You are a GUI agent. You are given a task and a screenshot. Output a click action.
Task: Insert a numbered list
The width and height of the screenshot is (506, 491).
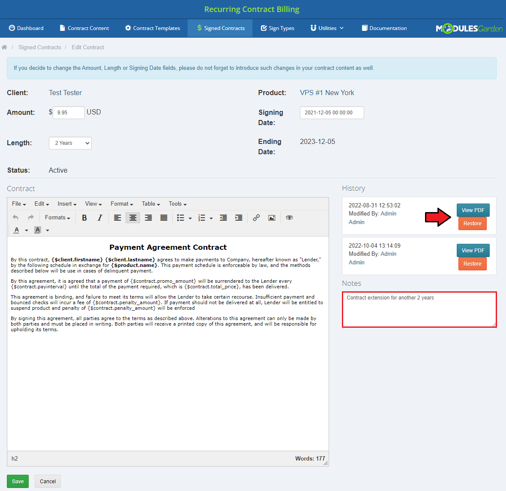202,218
